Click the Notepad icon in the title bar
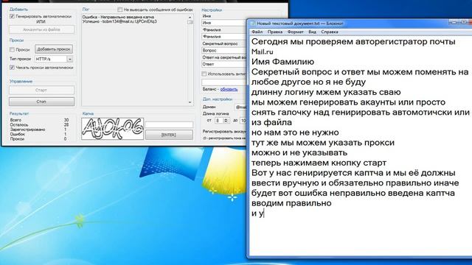The image size is (472, 265). click(253, 23)
